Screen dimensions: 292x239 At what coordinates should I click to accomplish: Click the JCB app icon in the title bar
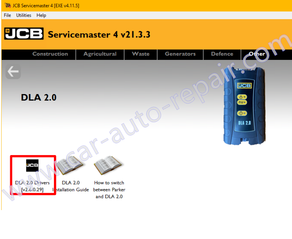[x=8, y=5]
